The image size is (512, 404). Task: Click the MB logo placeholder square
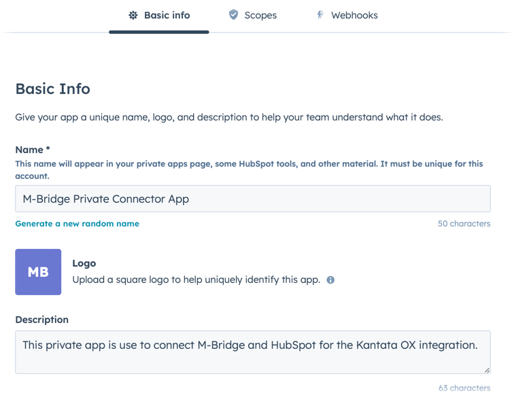38,272
